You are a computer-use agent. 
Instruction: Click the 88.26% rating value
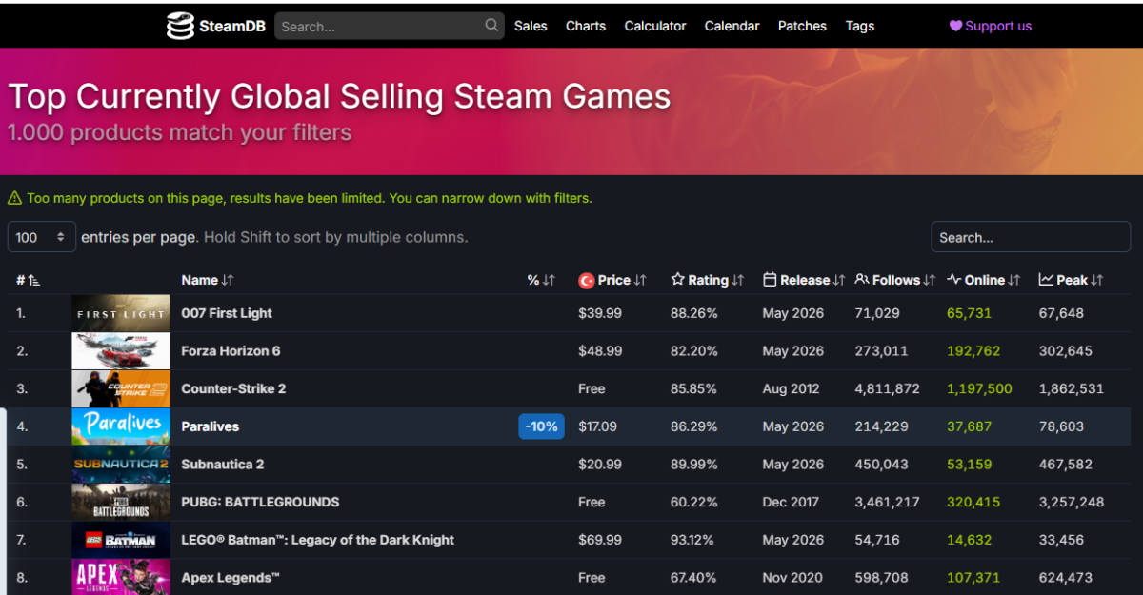tap(694, 313)
